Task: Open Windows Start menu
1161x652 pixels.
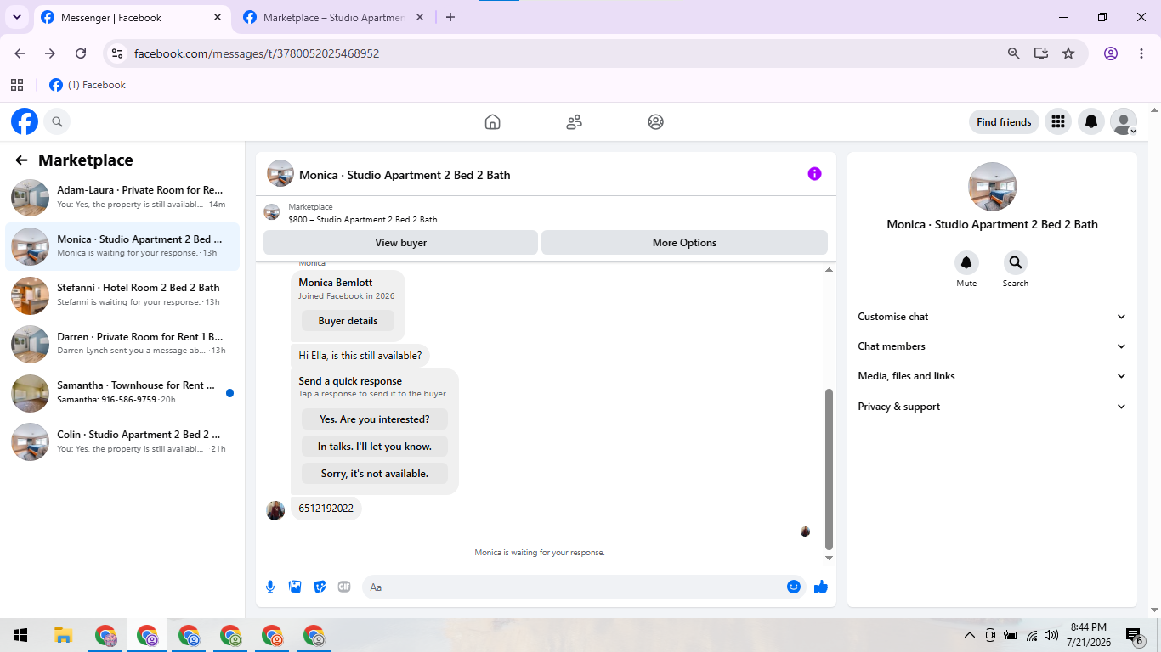Action: tap(20, 635)
